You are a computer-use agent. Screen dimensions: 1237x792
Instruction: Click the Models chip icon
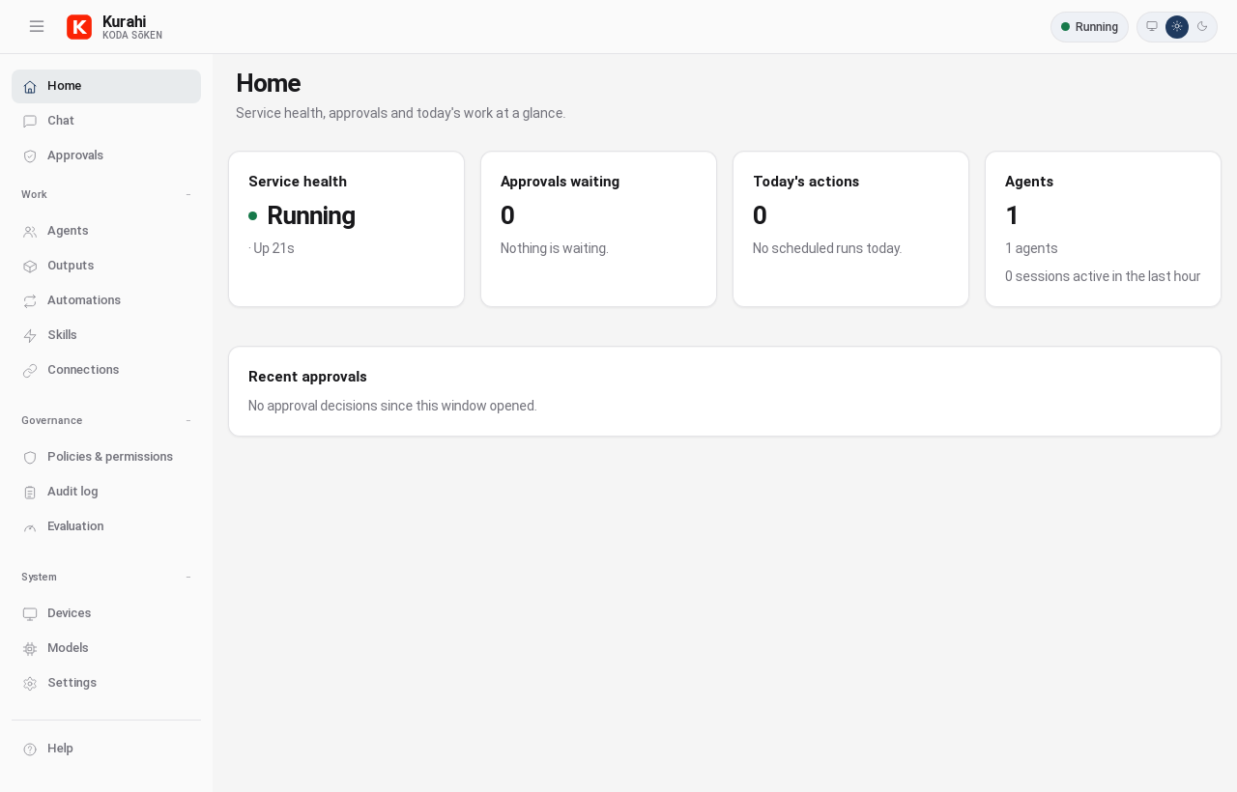coord(30,648)
